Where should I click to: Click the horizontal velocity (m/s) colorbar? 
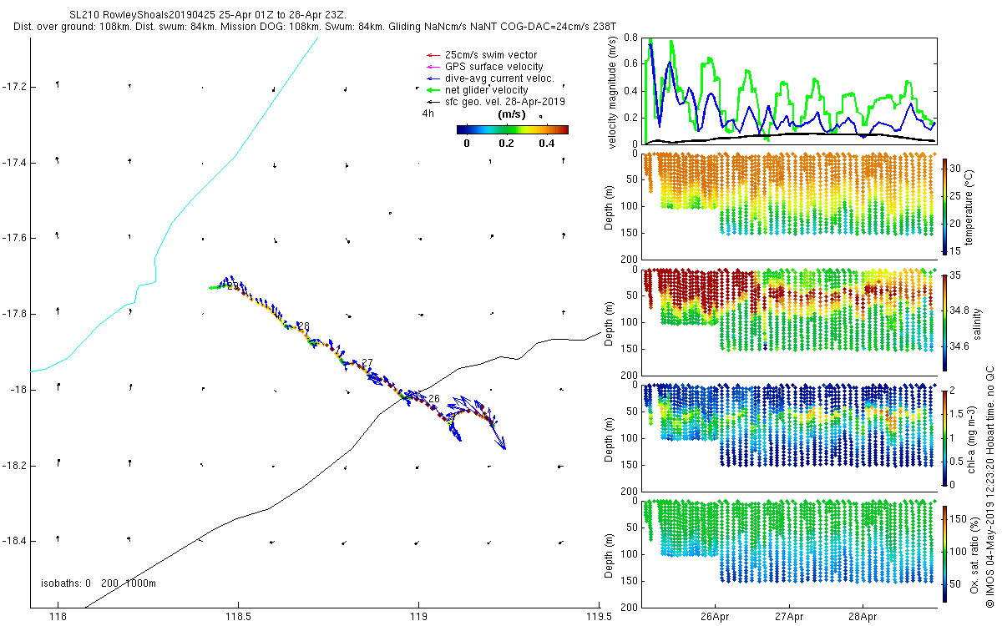coord(513,129)
